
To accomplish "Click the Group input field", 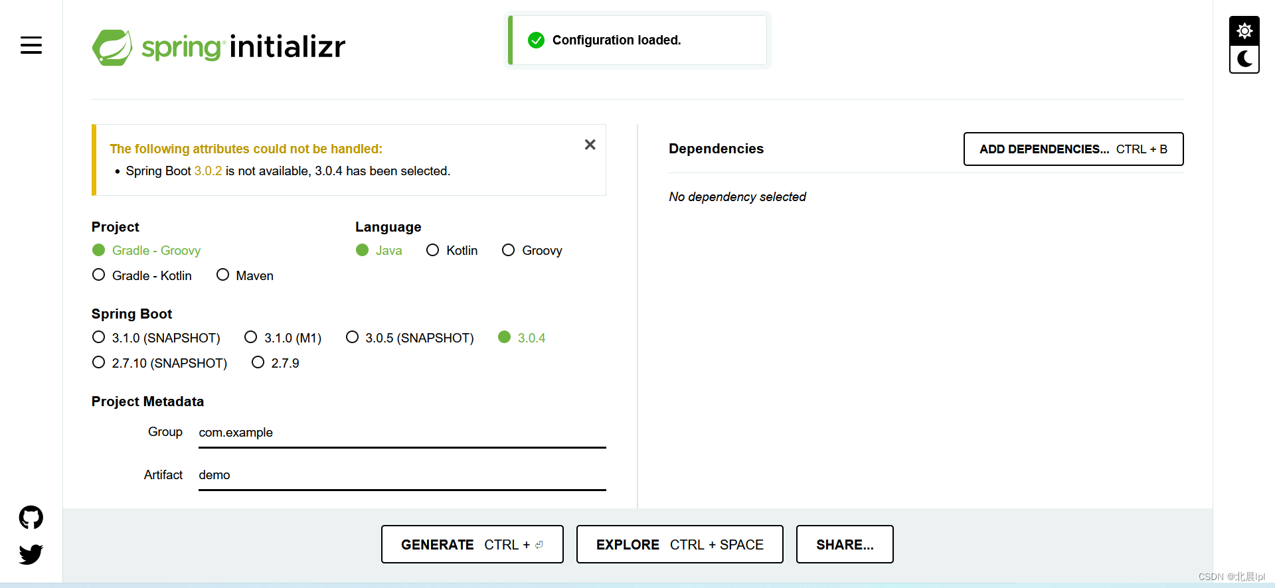I will click(x=402, y=433).
